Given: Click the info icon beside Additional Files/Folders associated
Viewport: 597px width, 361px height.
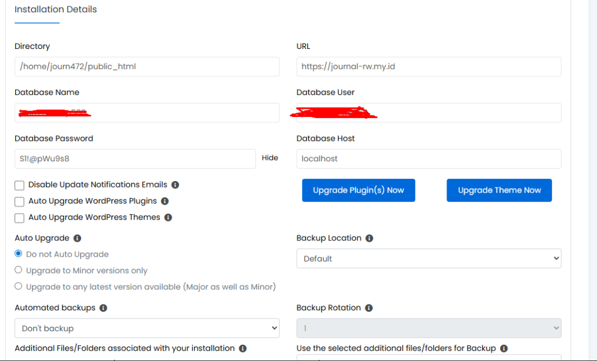Looking at the screenshot, I should click(242, 348).
